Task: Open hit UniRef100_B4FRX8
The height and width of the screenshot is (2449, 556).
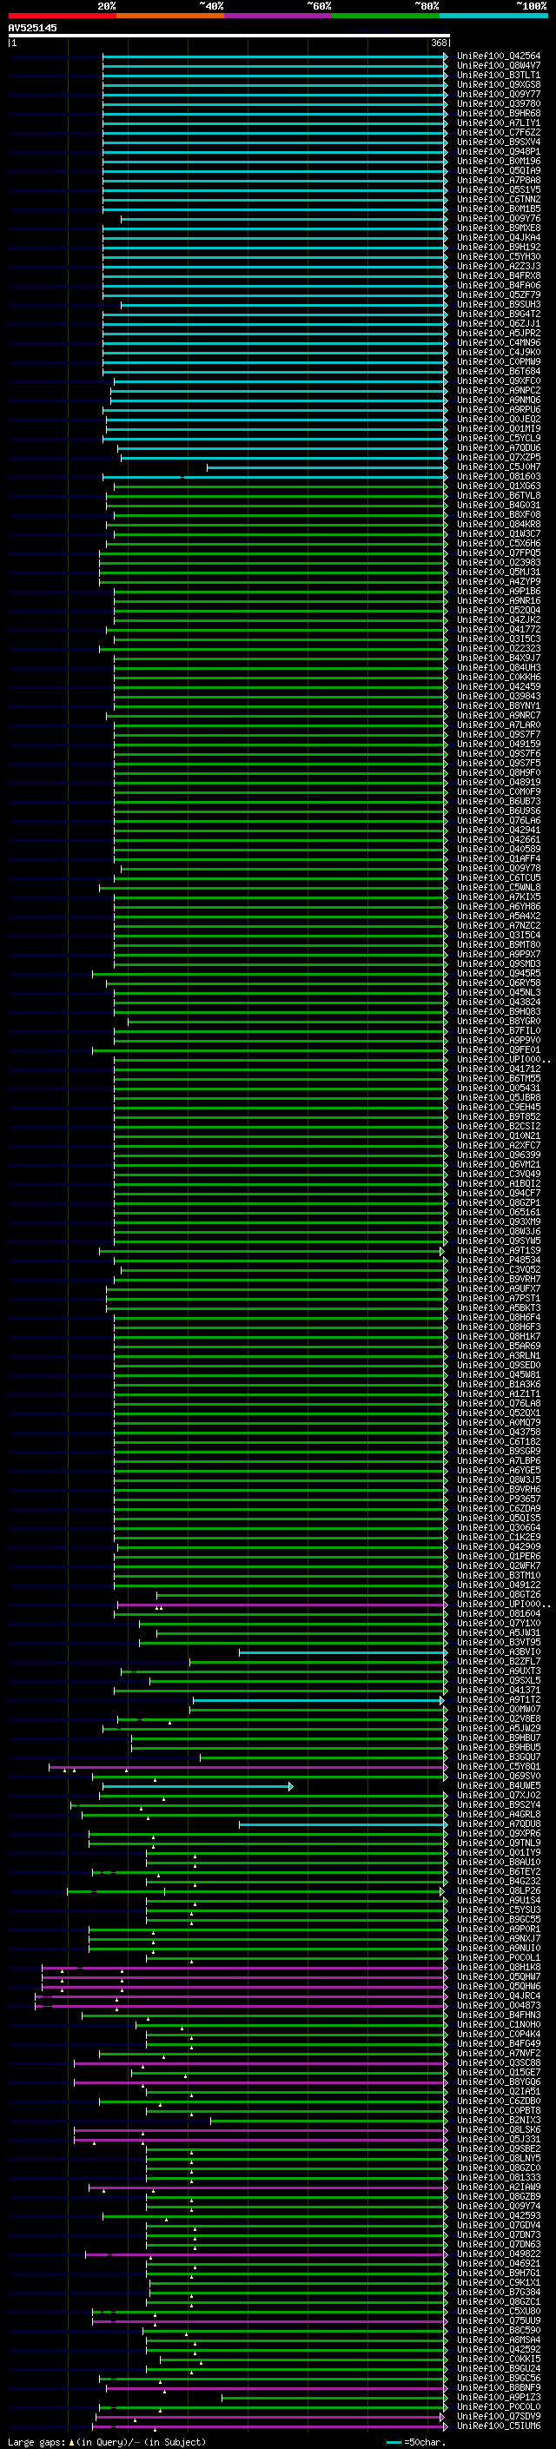Action: [x=498, y=275]
